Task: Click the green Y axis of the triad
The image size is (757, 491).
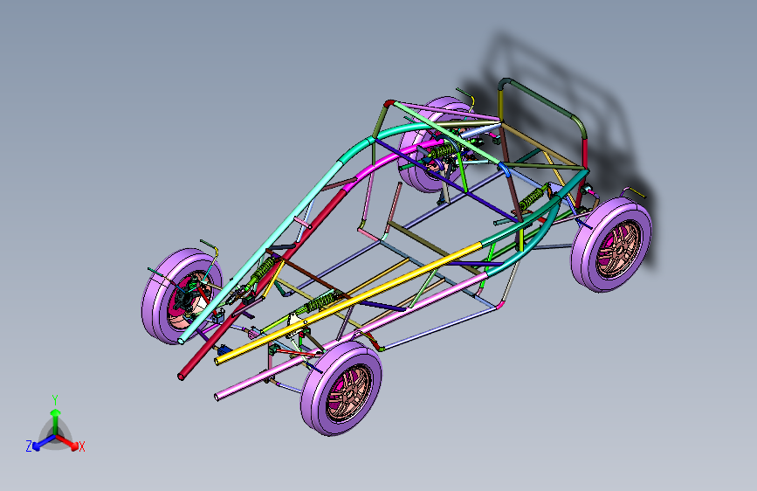Action: click(56, 422)
